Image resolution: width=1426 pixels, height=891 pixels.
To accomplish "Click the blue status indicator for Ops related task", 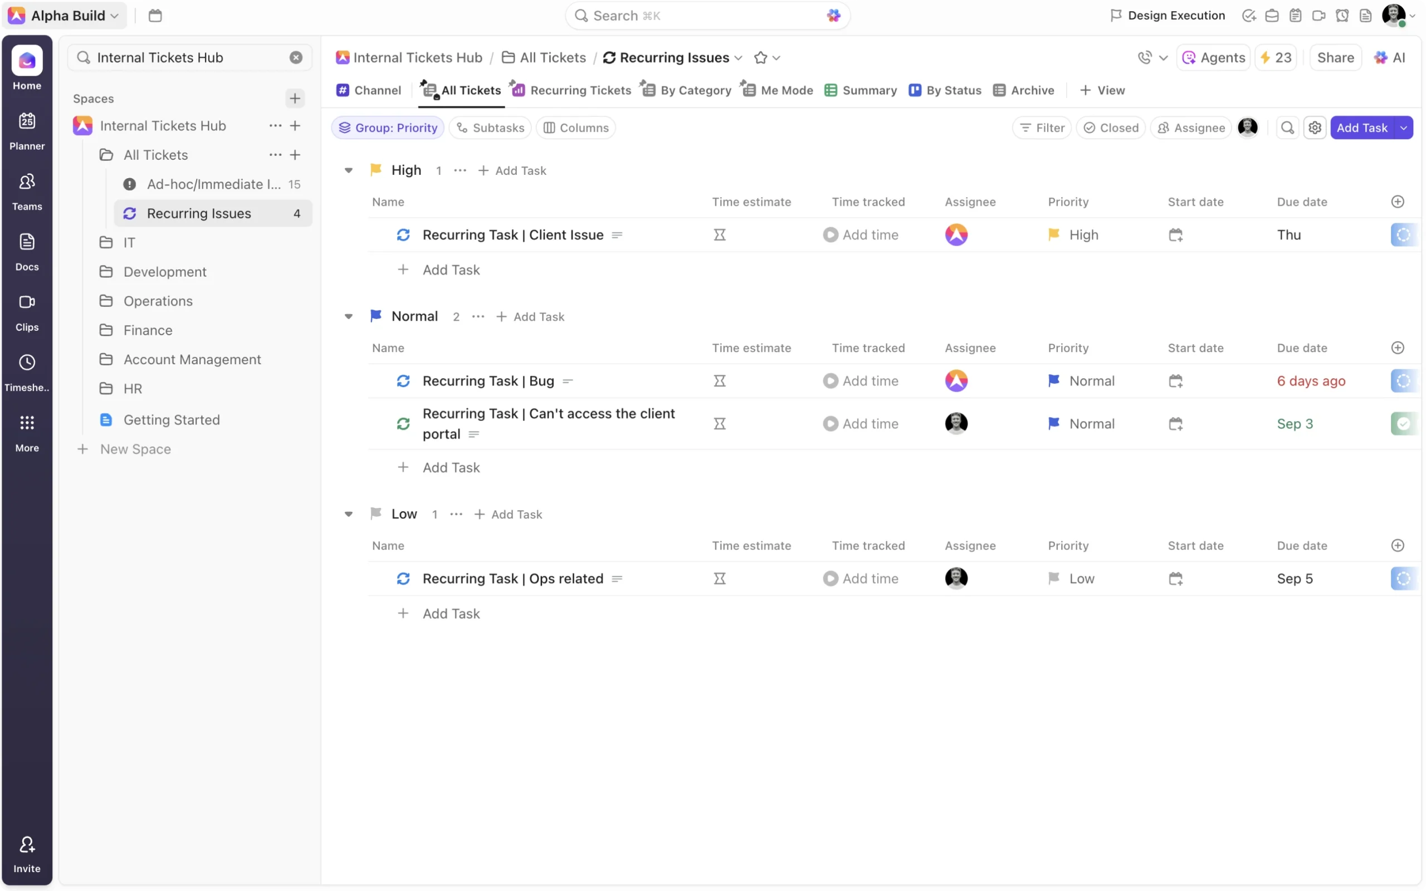I will click(x=1403, y=579).
